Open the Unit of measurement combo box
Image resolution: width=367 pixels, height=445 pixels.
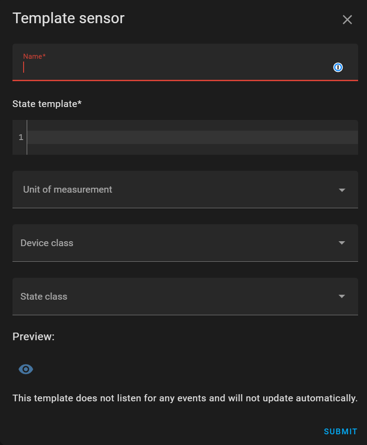pyautogui.click(x=185, y=190)
